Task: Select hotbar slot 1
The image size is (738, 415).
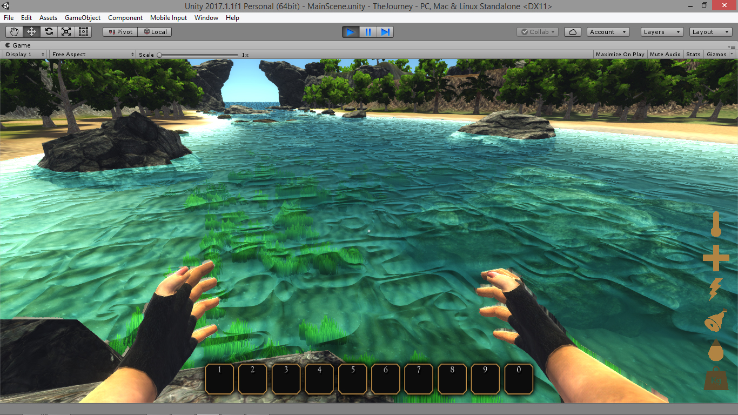Action: pos(219,379)
